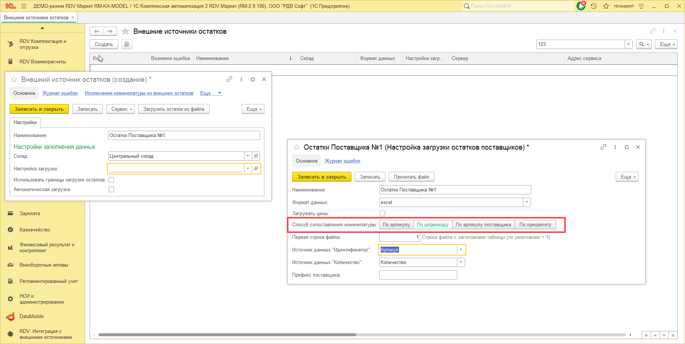The height and width of the screenshot is (344, 685).
Task: Open the Склад field's open-form icon
Action: pyautogui.click(x=256, y=156)
